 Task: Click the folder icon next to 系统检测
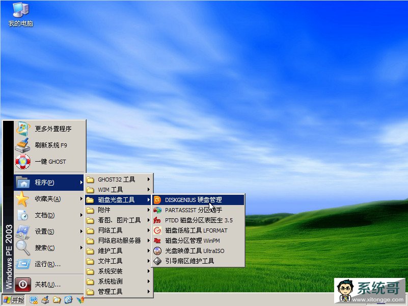(x=90, y=282)
